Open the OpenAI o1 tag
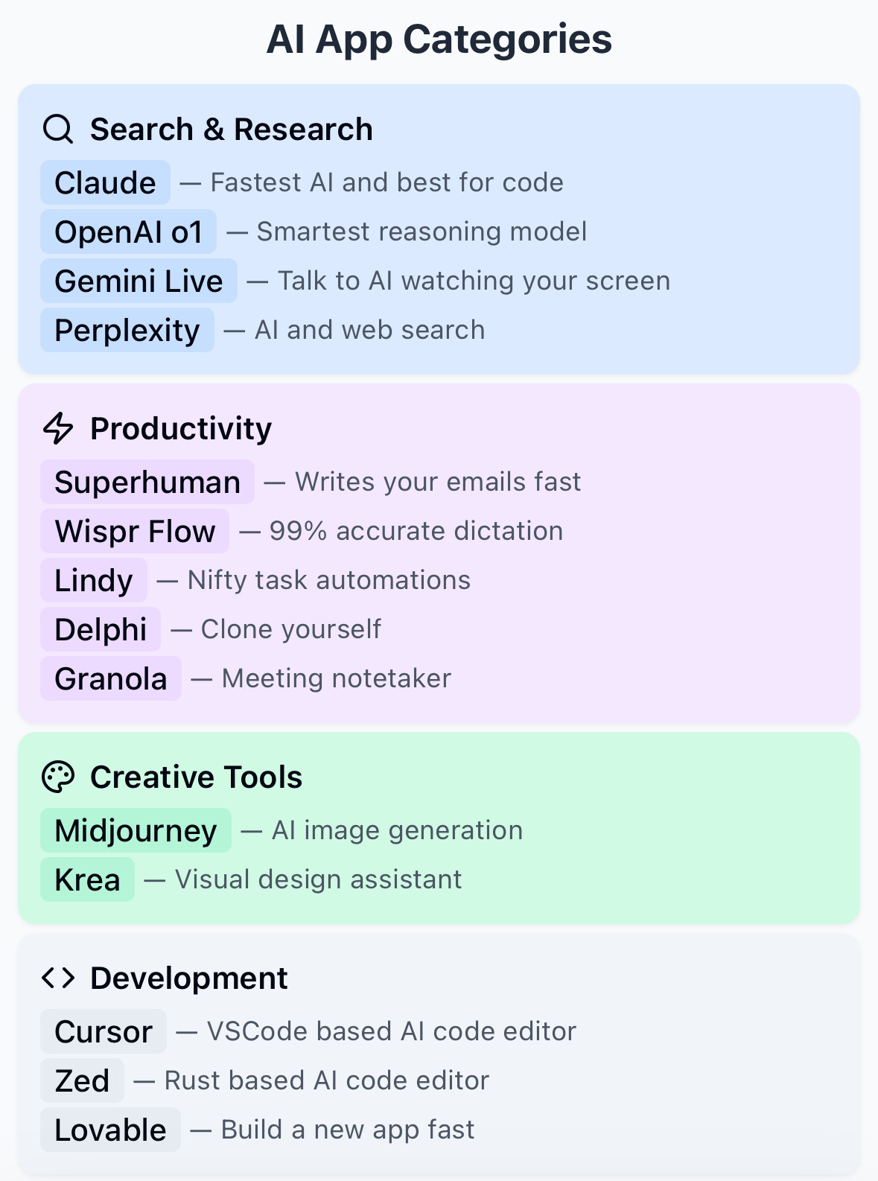This screenshot has height=1181, width=878. click(x=128, y=232)
